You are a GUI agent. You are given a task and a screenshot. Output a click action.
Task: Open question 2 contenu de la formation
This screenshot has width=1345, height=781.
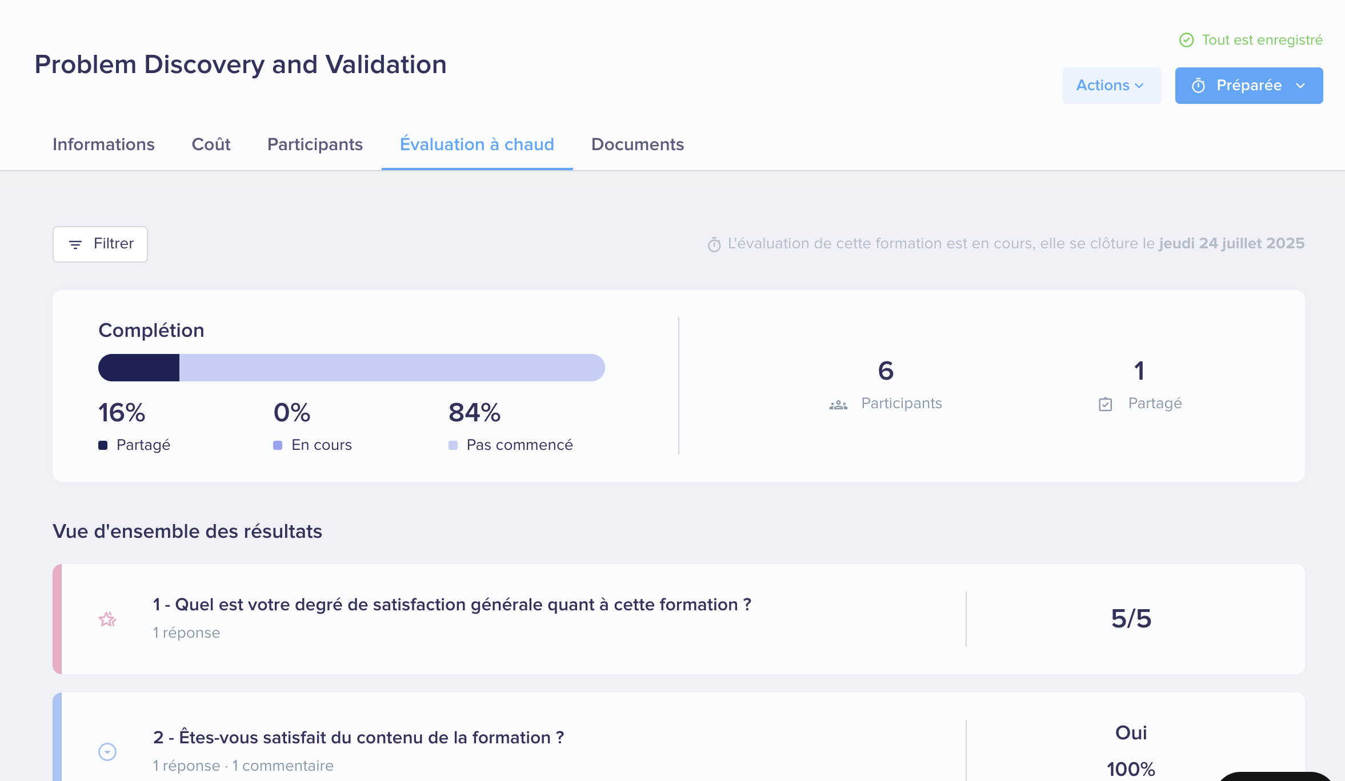pyautogui.click(x=358, y=738)
